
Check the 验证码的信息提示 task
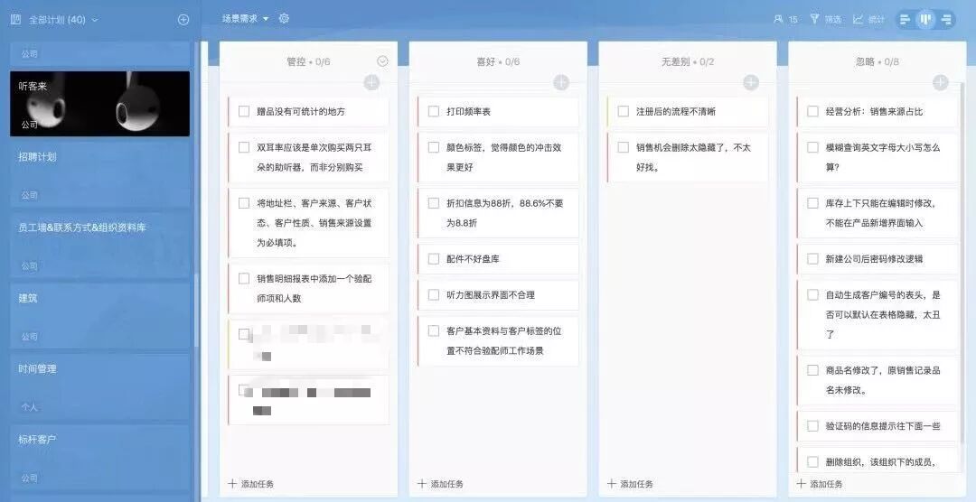point(813,425)
